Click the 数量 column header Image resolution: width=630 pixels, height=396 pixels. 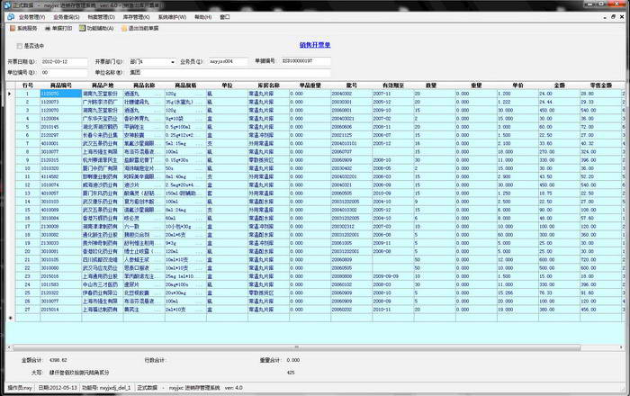tap(431, 85)
